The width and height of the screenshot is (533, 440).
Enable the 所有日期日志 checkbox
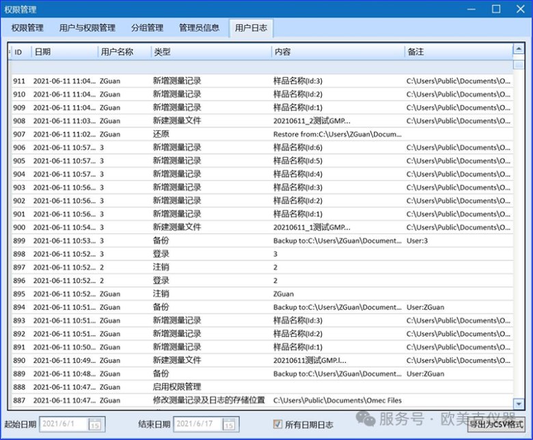277,424
